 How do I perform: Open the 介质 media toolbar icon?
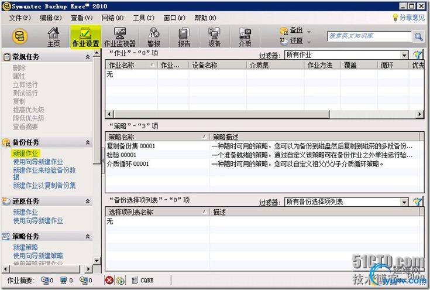(245, 37)
